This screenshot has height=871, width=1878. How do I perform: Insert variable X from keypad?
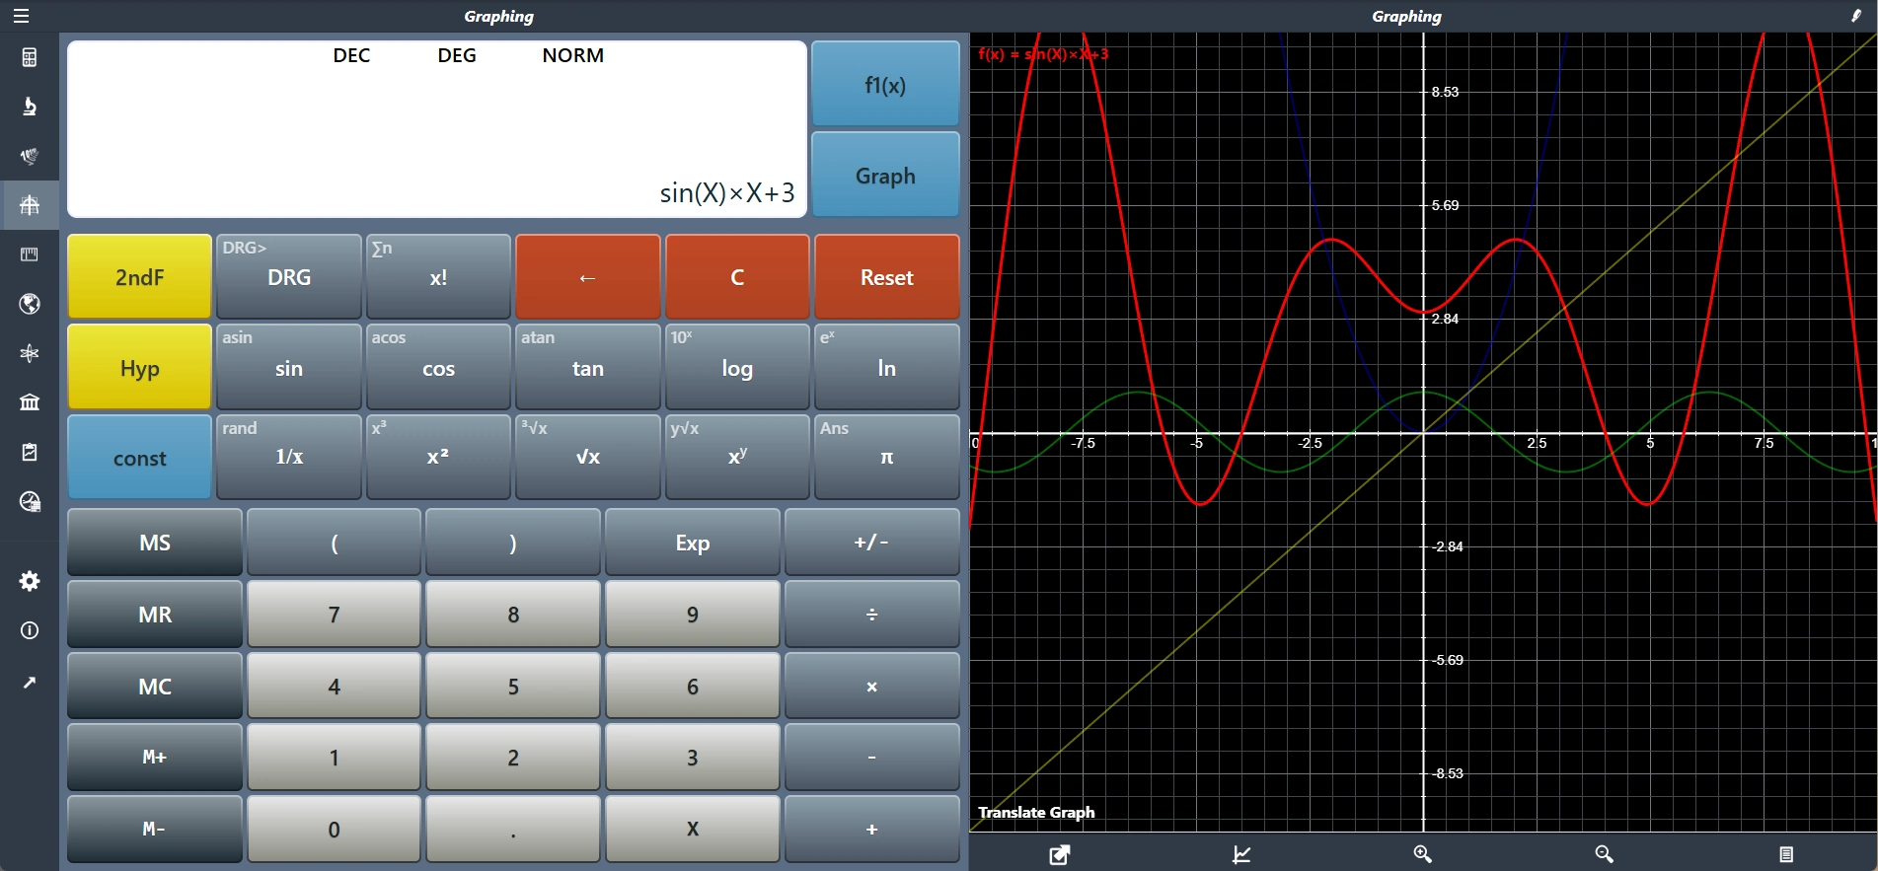[x=692, y=829]
